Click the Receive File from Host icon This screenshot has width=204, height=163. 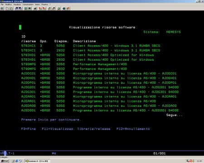[x=20, y=9]
